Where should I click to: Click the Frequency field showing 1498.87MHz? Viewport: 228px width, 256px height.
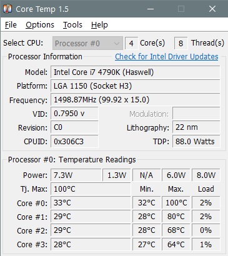pos(136,100)
